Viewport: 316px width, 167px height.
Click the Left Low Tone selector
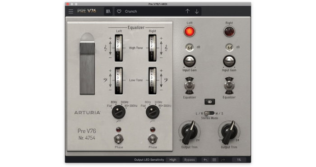click(x=119, y=81)
